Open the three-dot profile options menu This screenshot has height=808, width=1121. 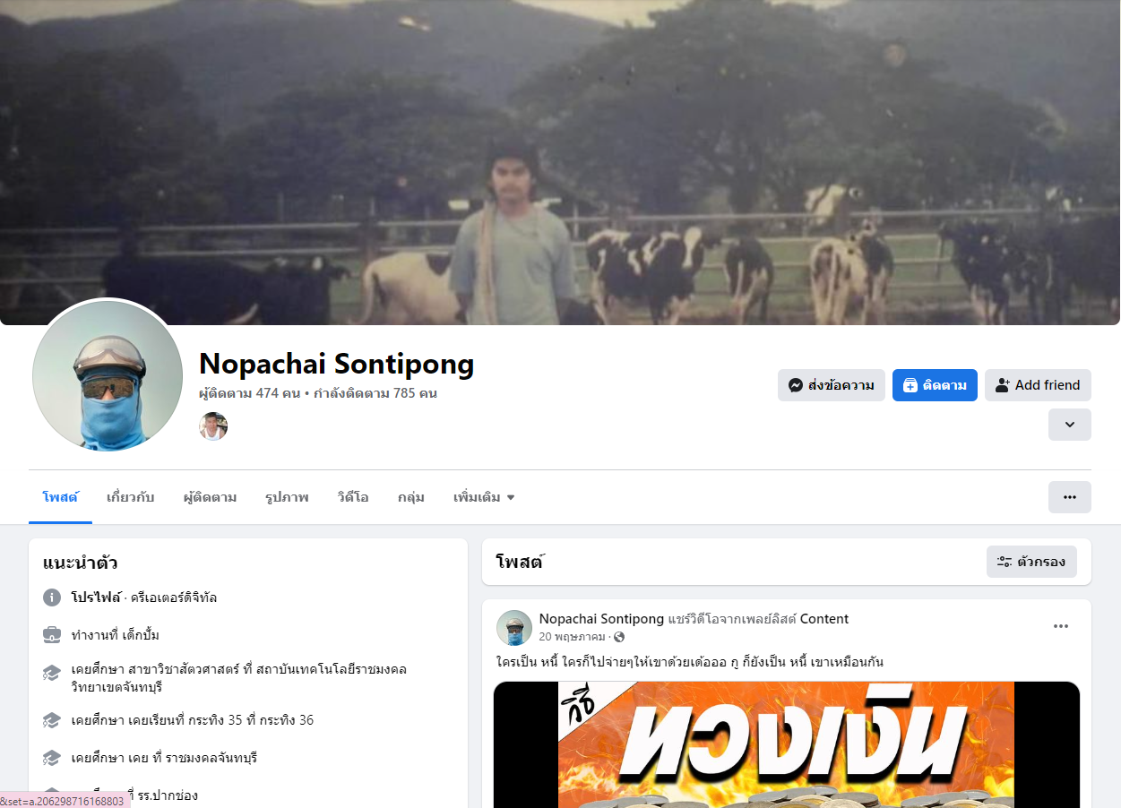(x=1069, y=497)
